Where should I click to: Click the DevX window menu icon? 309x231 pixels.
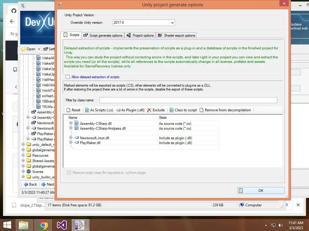tap(23, 6)
